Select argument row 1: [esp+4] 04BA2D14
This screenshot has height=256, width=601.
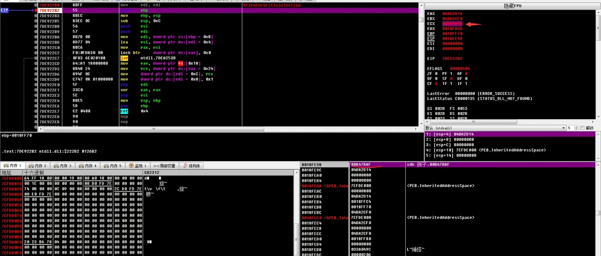pos(510,134)
